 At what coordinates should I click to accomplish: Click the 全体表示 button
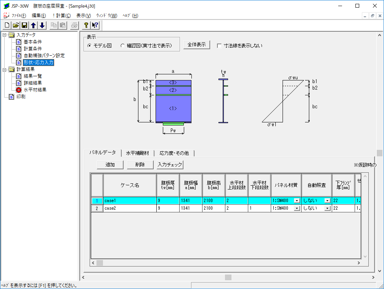197,45
